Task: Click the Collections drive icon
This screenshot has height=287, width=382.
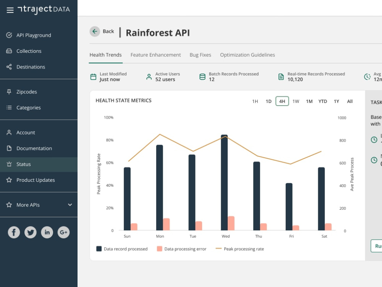Action: pyautogui.click(x=9, y=51)
